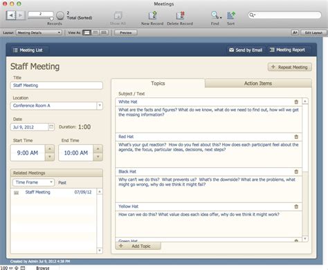This screenshot has width=328, height=270.
Task: Click the Sort toolbar icon
Action: tap(231, 15)
